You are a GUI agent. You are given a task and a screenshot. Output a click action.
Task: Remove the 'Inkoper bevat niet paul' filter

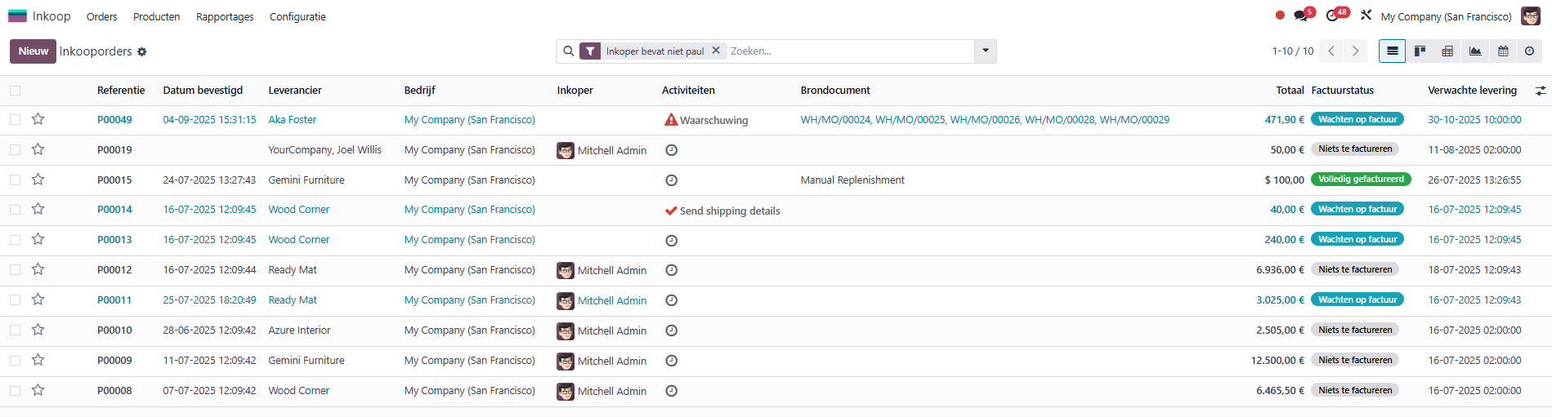click(716, 51)
